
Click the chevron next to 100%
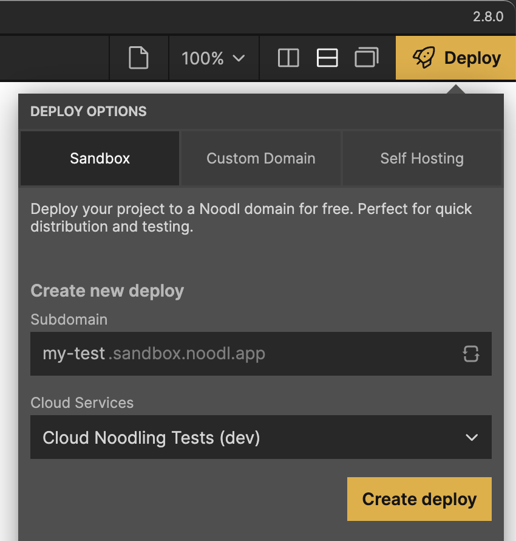(x=239, y=58)
